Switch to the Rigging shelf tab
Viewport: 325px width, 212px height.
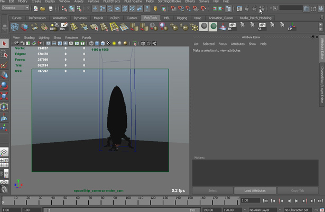click(x=182, y=18)
